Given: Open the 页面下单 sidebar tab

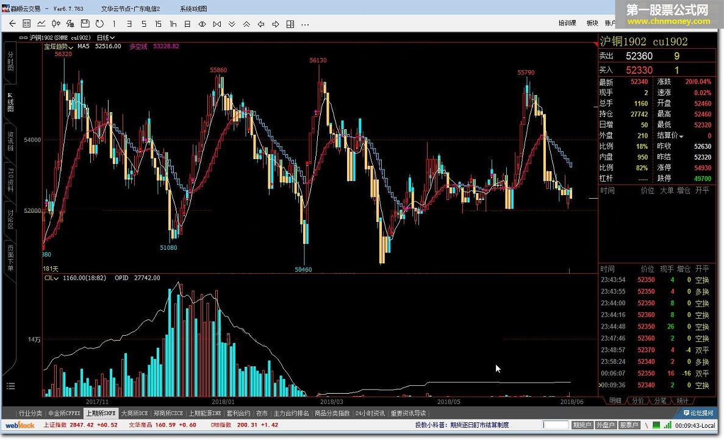Looking at the screenshot, I should pos(10,258).
